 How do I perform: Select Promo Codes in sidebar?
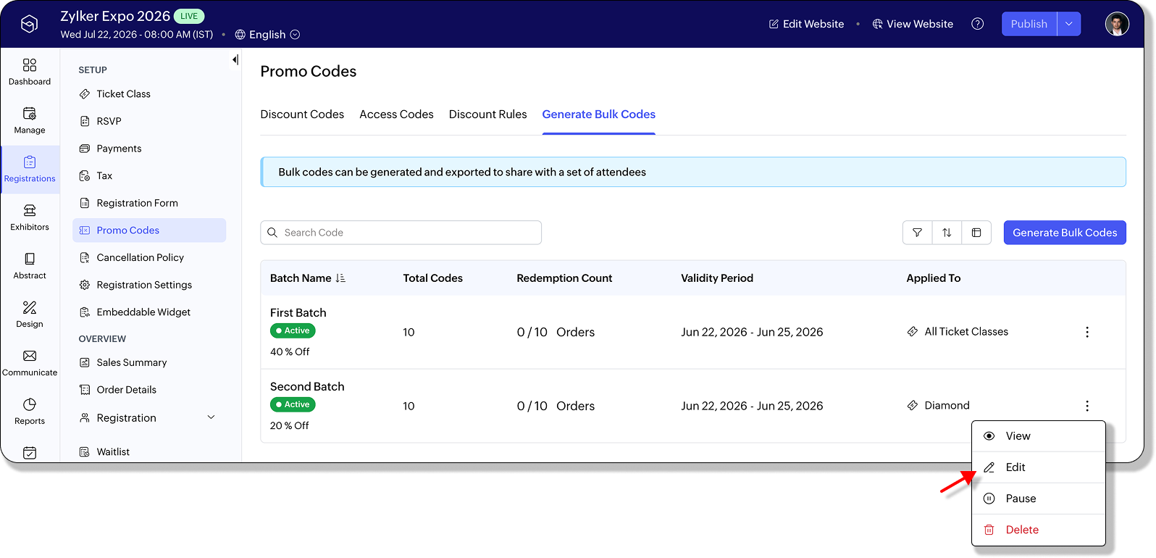(x=149, y=230)
